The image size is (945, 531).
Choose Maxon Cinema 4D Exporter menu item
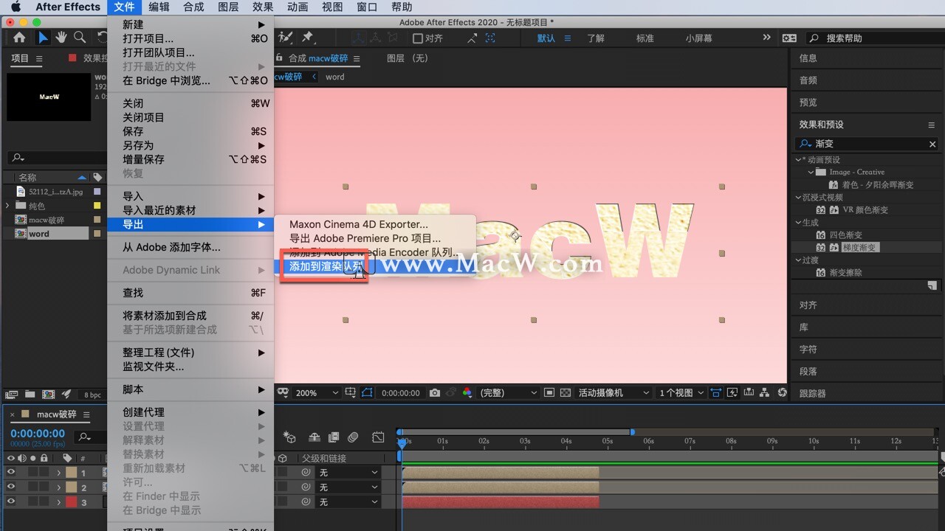coord(359,224)
